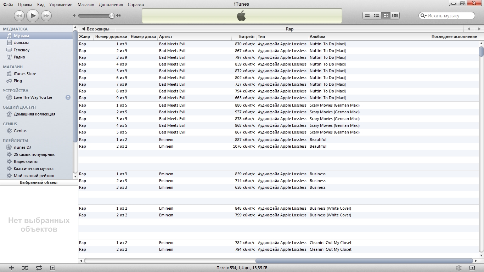Click the Apple logo display panel
Viewport: 484px width, 272px height.
click(x=242, y=16)
